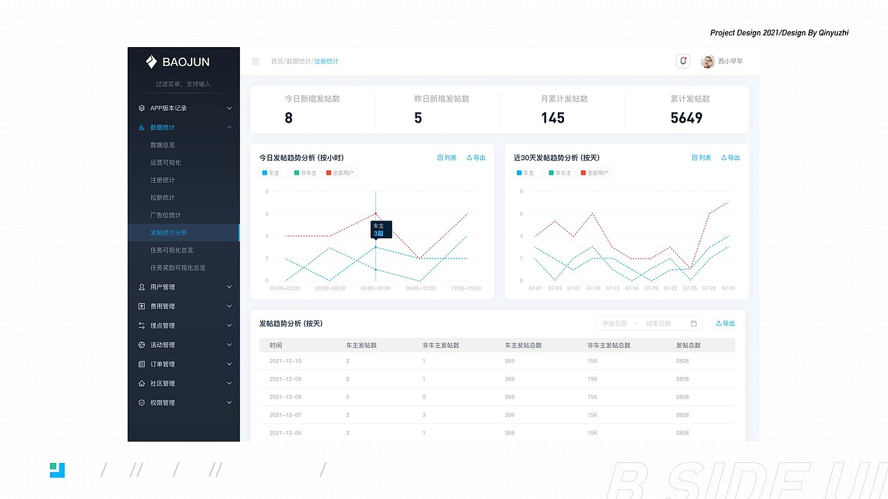The width and height of the screenshot is (888, 499).
Task: Toggle the sidebar collapse hamburger icon
Action: pos(255,61)
